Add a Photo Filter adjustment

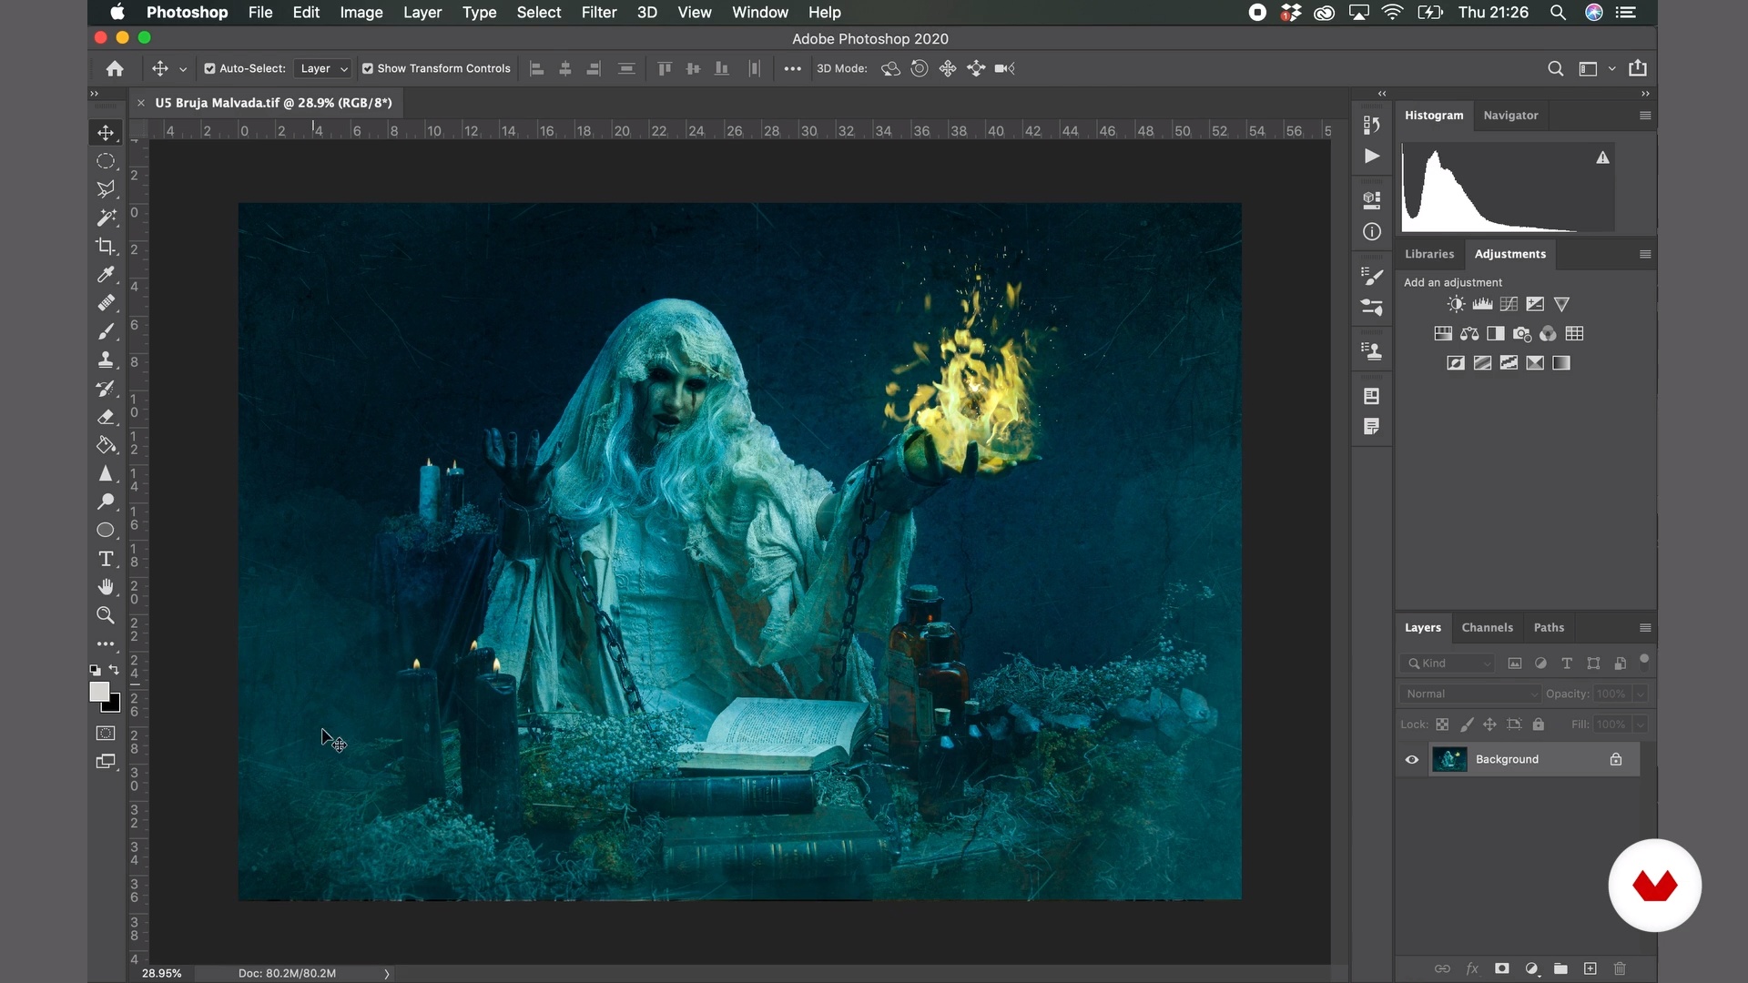(1522, 333)
